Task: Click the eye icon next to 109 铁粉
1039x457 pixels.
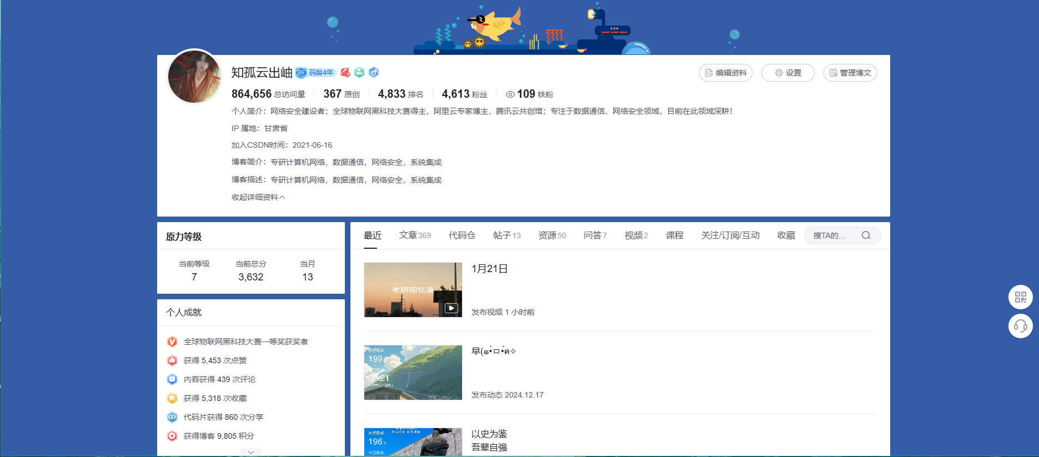Action: point(510,94)
